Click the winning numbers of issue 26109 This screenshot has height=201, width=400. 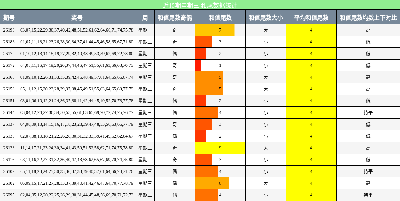[x=77, y=171]
